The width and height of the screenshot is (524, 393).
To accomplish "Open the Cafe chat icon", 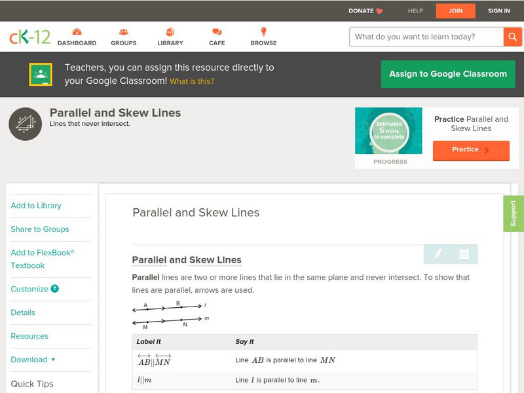I will [x=217, y=32].
